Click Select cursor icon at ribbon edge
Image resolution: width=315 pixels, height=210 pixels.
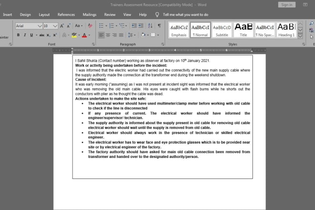(311, 37)
